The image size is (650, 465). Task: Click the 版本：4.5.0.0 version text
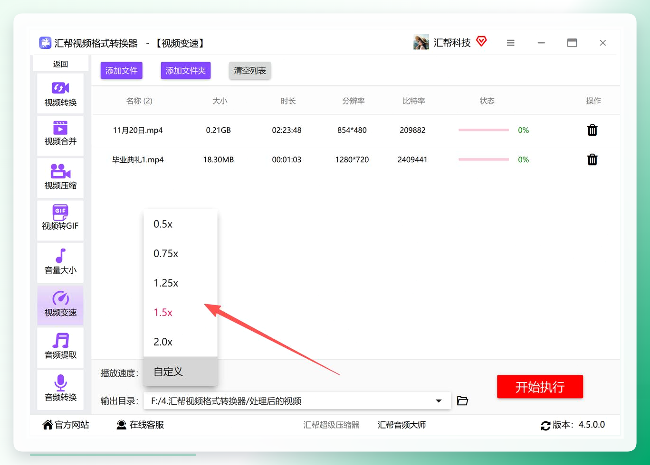point(579,425)
